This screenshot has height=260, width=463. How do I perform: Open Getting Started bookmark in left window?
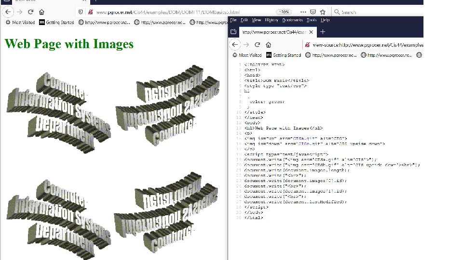(x=57, y=23)
